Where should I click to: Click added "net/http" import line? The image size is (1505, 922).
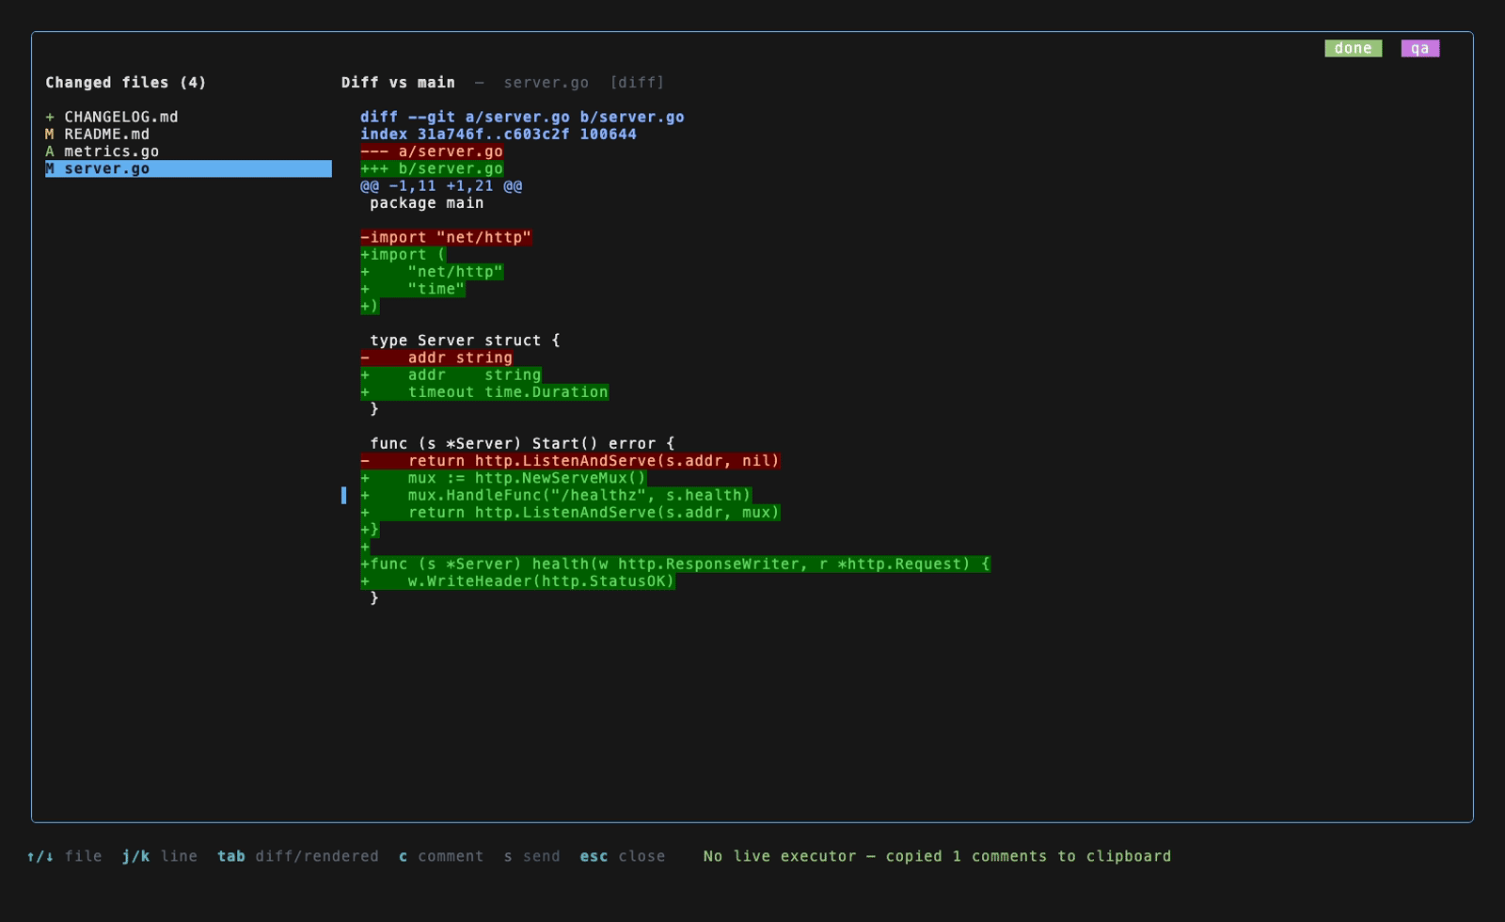[x=432, y=272]
